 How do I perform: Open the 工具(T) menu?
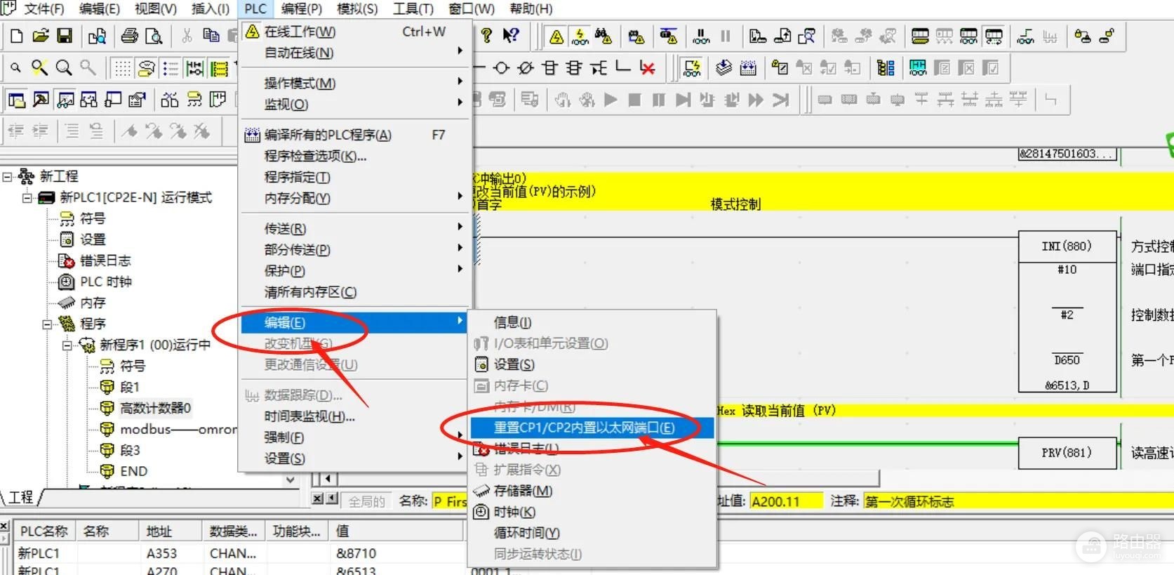point(413,9)
